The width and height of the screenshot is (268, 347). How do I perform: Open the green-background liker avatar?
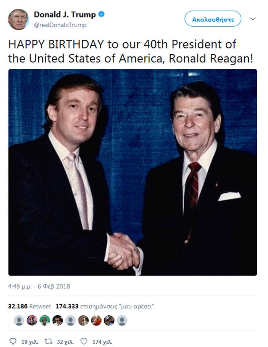point(44,320)
